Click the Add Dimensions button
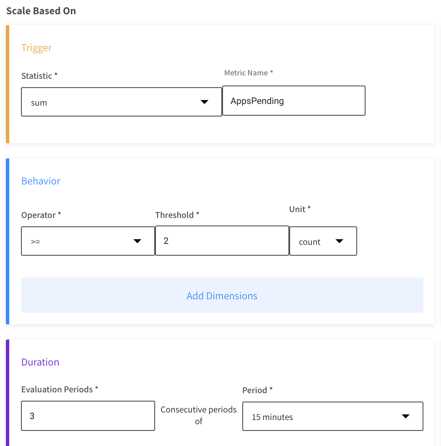This screenshot has height=446, width=441. coord(222,295)
